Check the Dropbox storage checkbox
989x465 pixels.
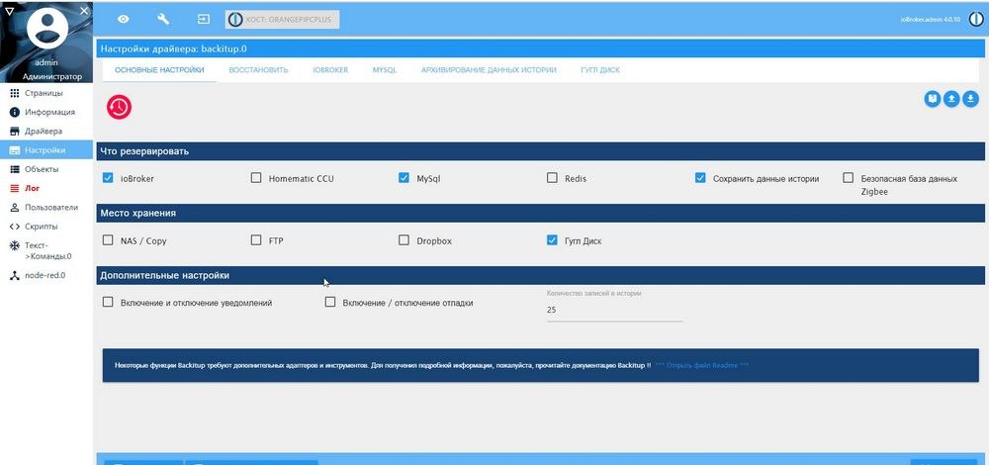pyautogui.click(x=404, y=240)
